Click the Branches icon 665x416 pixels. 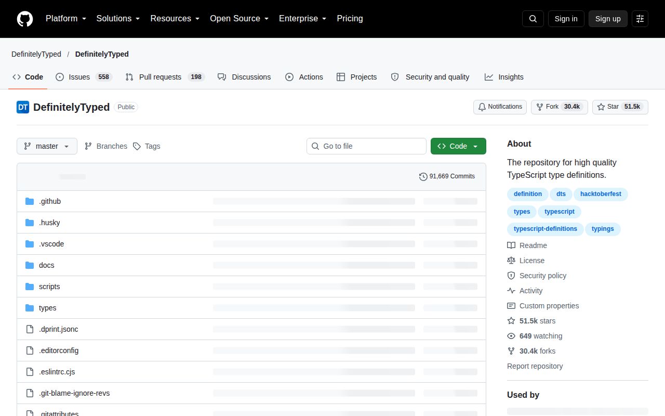[x=88, y=146]
